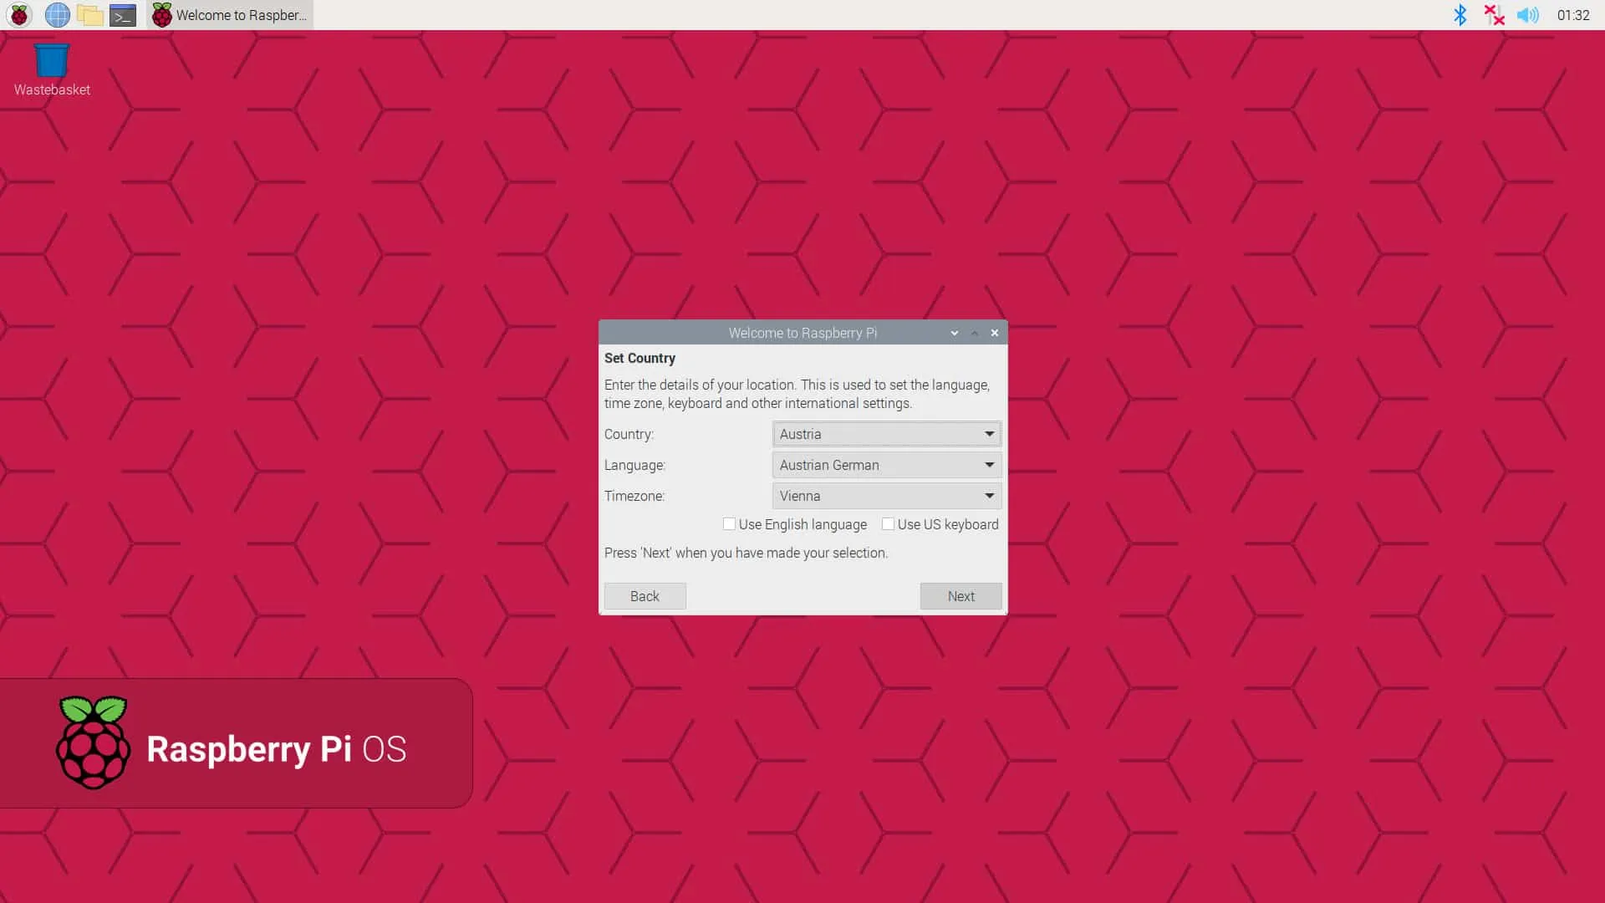Image resolution: width=1605 pixels, height=903 pixels.
Task: Click the Back button
Action: pyautogui.click(x=645, y=596)
